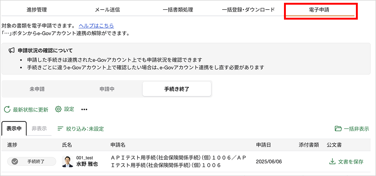376x176 pixels.
Task: Click the folder icon for 一括非表示
Action: tap(338, 129)
